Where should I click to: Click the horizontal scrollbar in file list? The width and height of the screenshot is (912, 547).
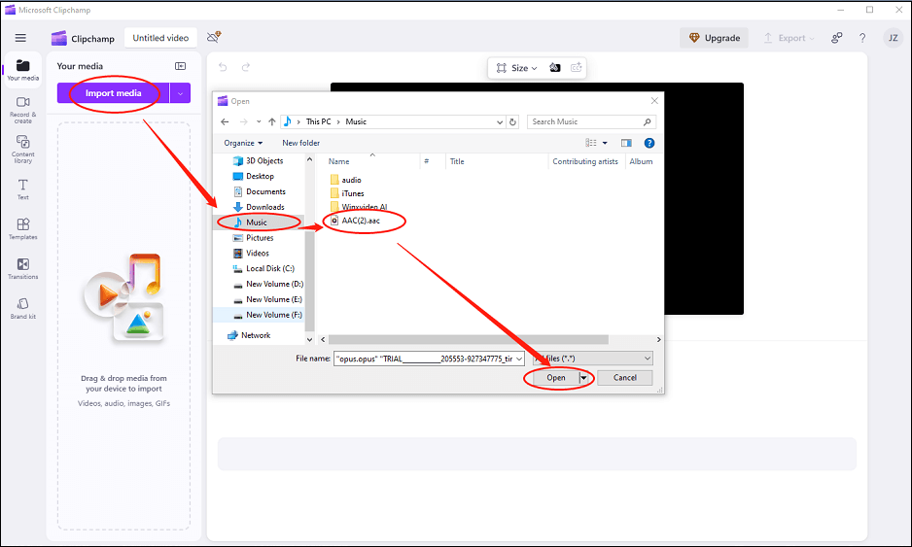pos(469,339)
